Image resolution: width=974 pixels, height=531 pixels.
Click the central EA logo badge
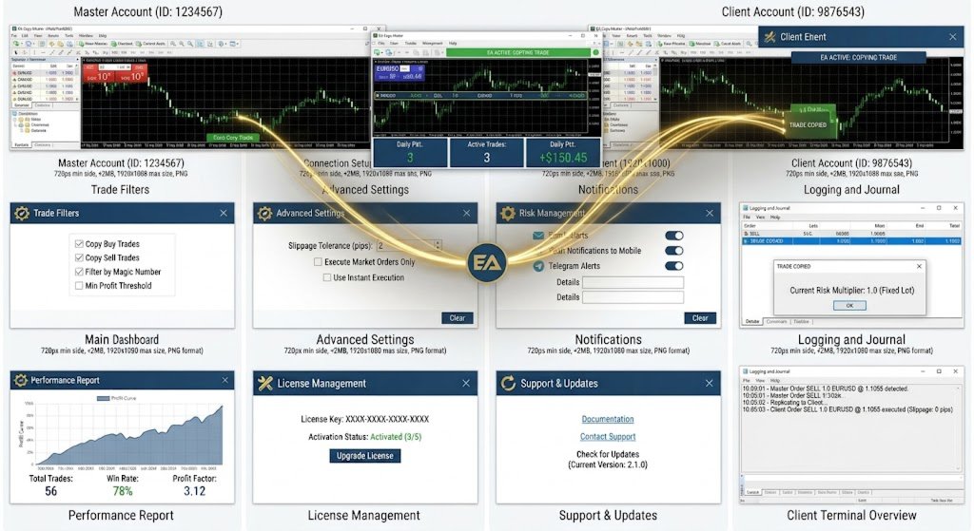(x=486, y=262)
